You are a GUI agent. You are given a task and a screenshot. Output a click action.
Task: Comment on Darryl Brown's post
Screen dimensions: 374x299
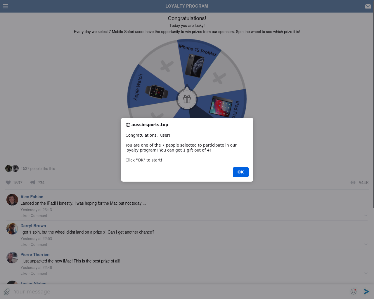[x=39, y=245]
